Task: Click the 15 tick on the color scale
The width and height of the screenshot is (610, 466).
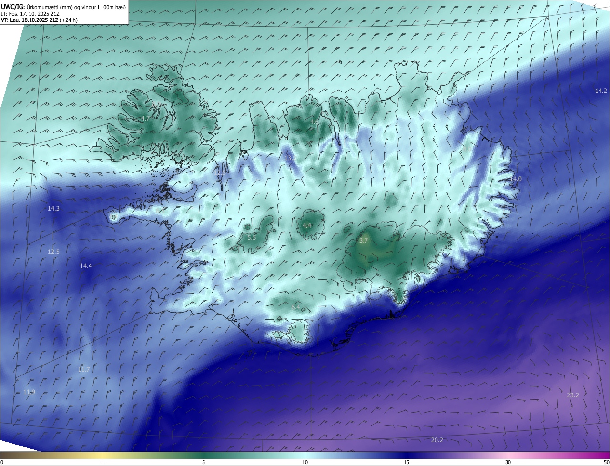Action: click(x=407, y=462)
